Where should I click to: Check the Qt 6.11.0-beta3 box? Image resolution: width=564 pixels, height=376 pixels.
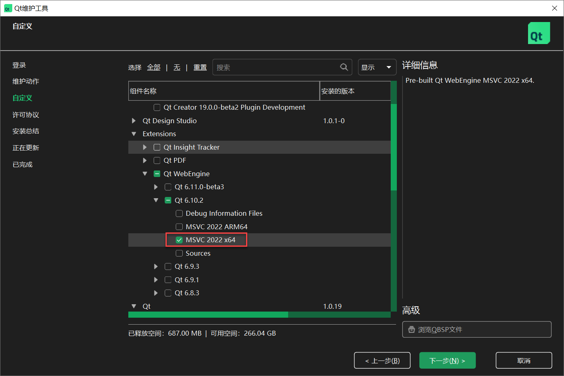[x=168, y=187]
